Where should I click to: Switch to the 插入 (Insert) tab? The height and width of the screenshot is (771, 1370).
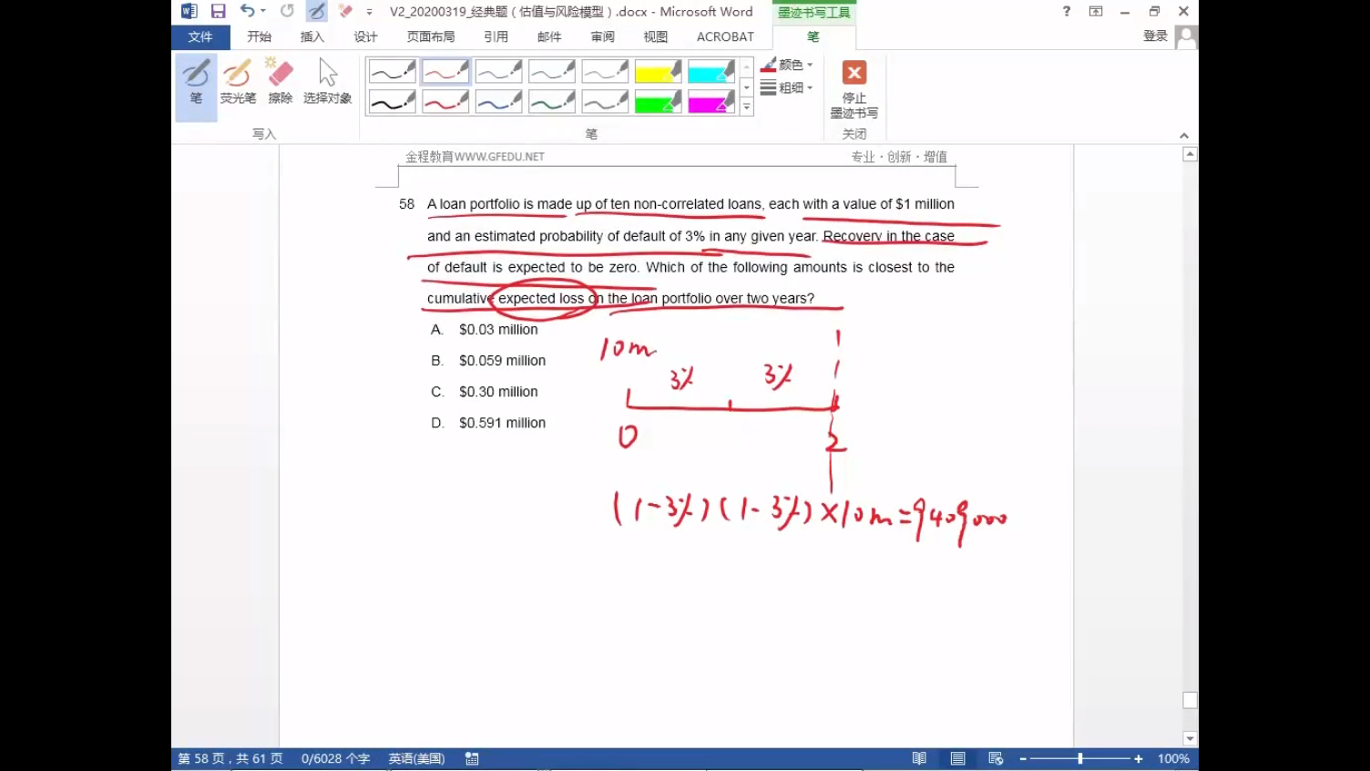[312, 36]
